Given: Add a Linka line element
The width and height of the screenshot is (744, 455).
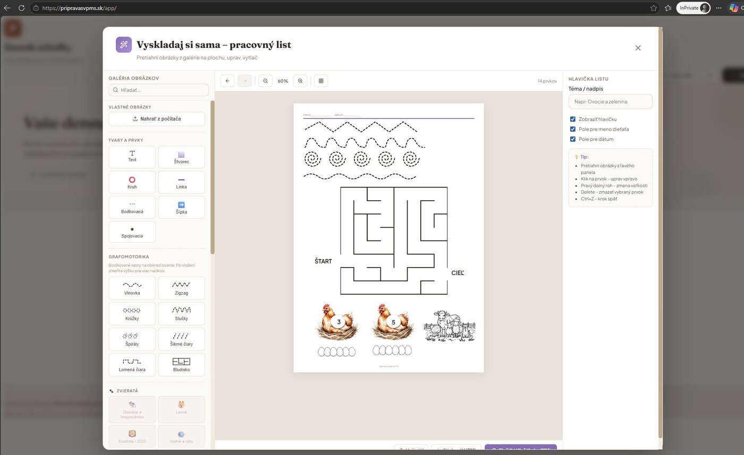Looking at the screenshot, I should coord(181,182).
